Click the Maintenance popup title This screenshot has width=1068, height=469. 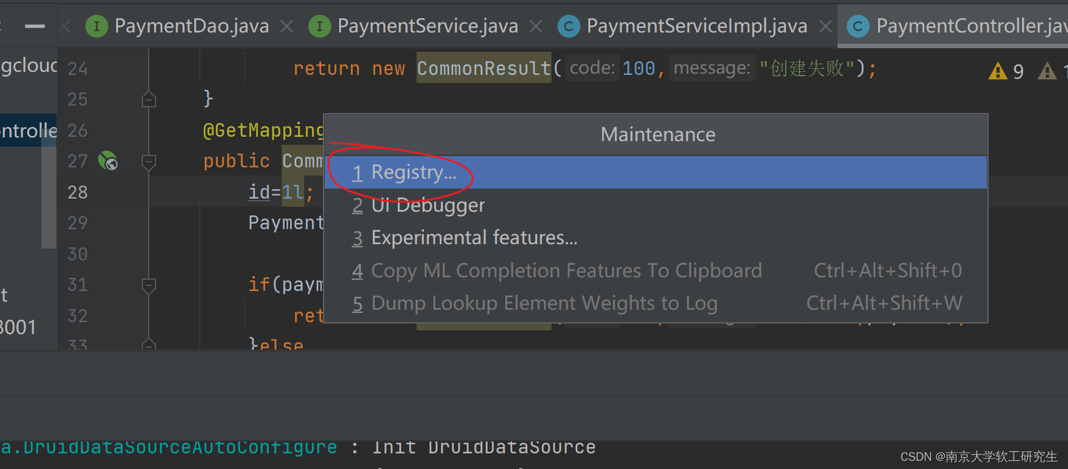point(658,134)
